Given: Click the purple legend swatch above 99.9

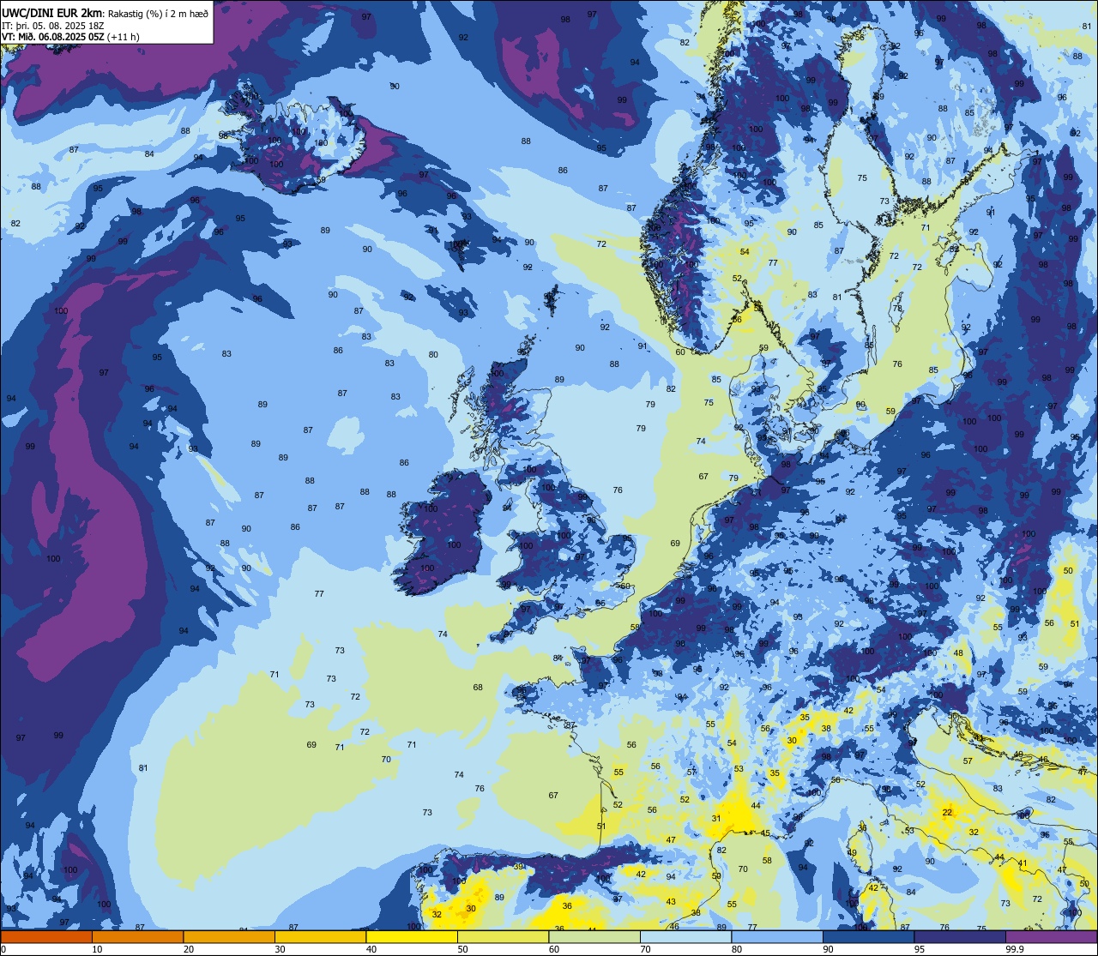Looking at the screenshot, I should pos(1051,936).
